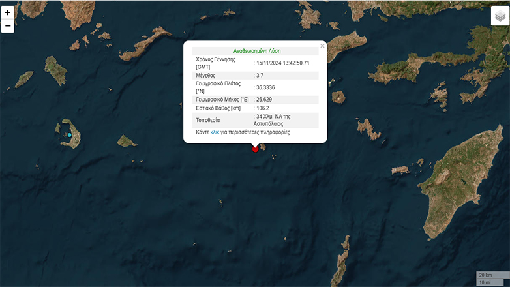Open the map layers selector
Image resolution: width=510 pixels, height=287 pixels.
500,16
